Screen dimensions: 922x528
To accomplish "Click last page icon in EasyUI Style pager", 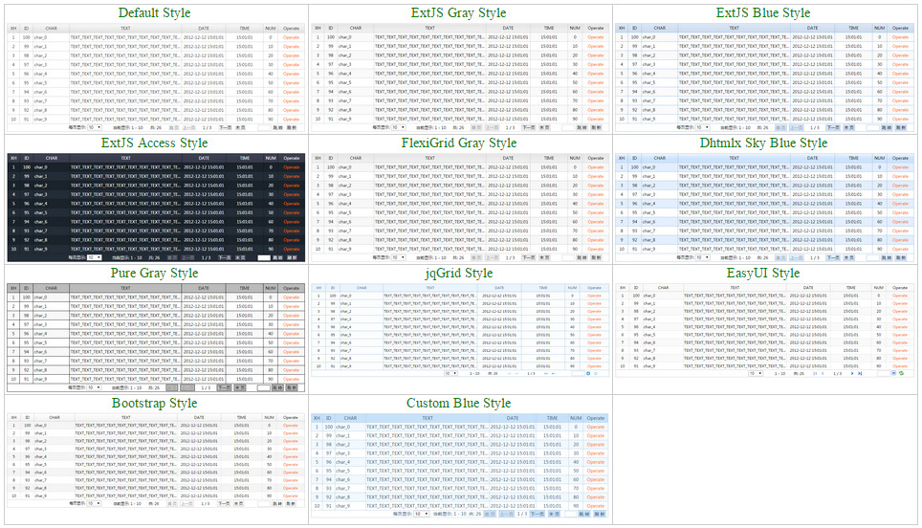I will tap(860, 373).
